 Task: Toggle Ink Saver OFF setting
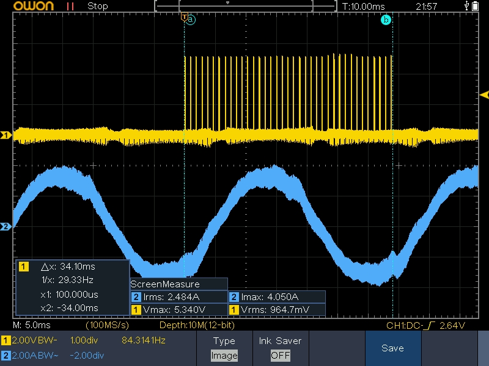coord(280,348)
